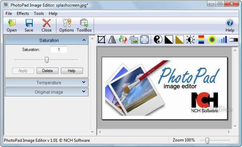Select the Crop tool icon
Image resolution: width=242 pixels, height=147 pixels.
pyautogui.click(x=102, y=40)
